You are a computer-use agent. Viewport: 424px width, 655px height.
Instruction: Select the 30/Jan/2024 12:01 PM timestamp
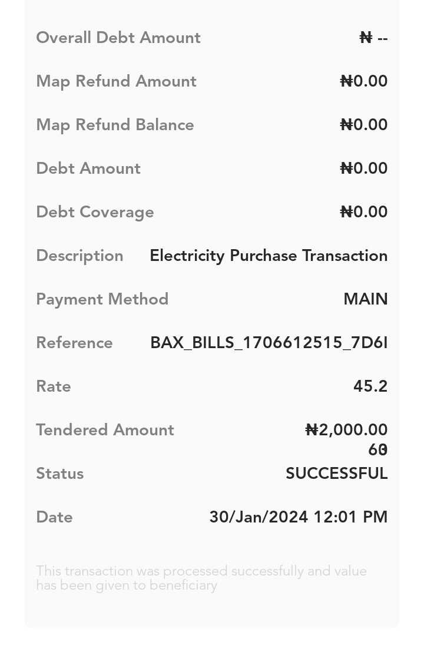point(298,517)
